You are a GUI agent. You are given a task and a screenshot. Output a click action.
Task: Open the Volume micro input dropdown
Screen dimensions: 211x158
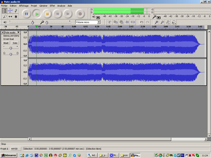(99, 22)
